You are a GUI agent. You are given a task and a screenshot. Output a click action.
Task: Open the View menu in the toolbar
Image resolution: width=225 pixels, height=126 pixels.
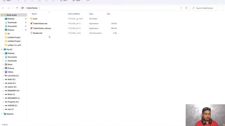77,1
